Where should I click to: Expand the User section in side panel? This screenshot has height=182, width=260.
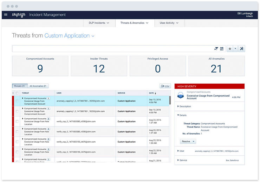(x=181, y=151)
